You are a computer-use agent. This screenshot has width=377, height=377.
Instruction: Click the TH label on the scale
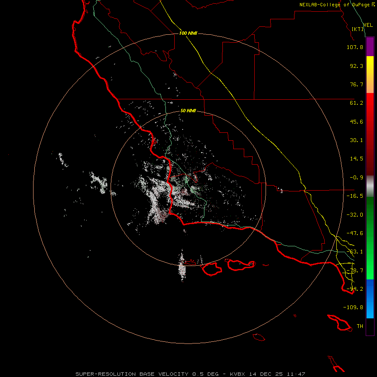point(360,326)
